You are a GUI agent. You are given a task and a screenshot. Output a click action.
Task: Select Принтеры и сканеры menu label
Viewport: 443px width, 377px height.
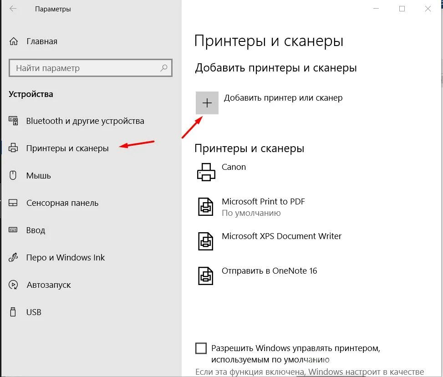pyautogui.click(x=67, y=148)
